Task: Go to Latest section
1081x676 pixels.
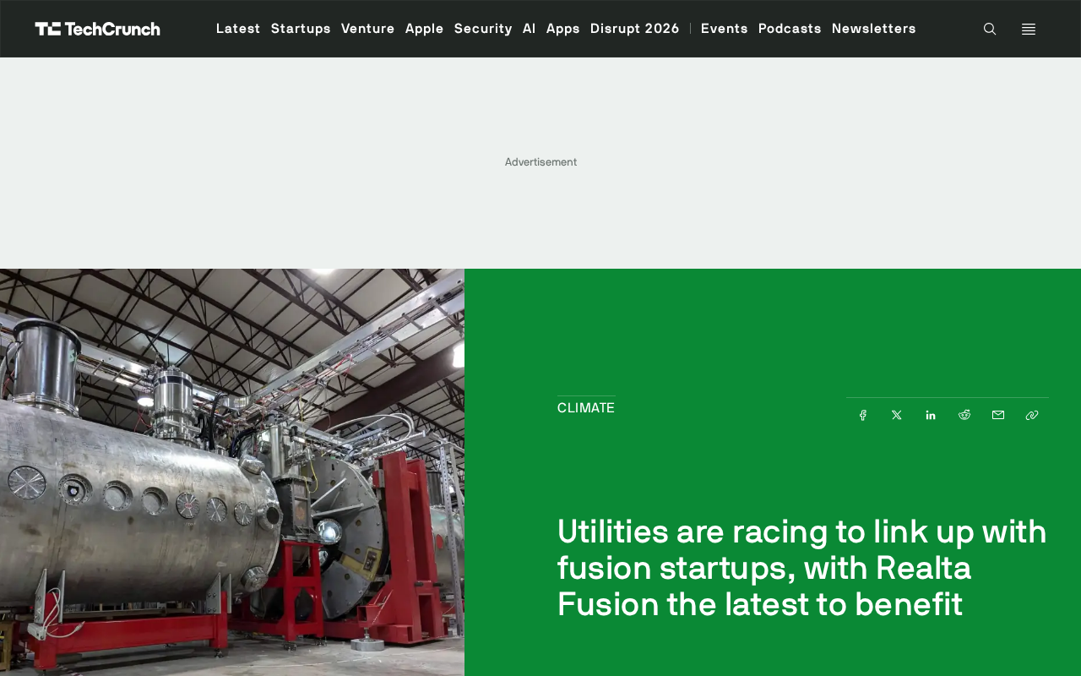Action: [238, 29]
